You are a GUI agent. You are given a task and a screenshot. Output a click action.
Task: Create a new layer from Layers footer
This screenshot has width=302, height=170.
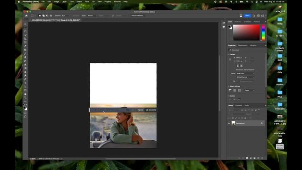coord(258,158)
